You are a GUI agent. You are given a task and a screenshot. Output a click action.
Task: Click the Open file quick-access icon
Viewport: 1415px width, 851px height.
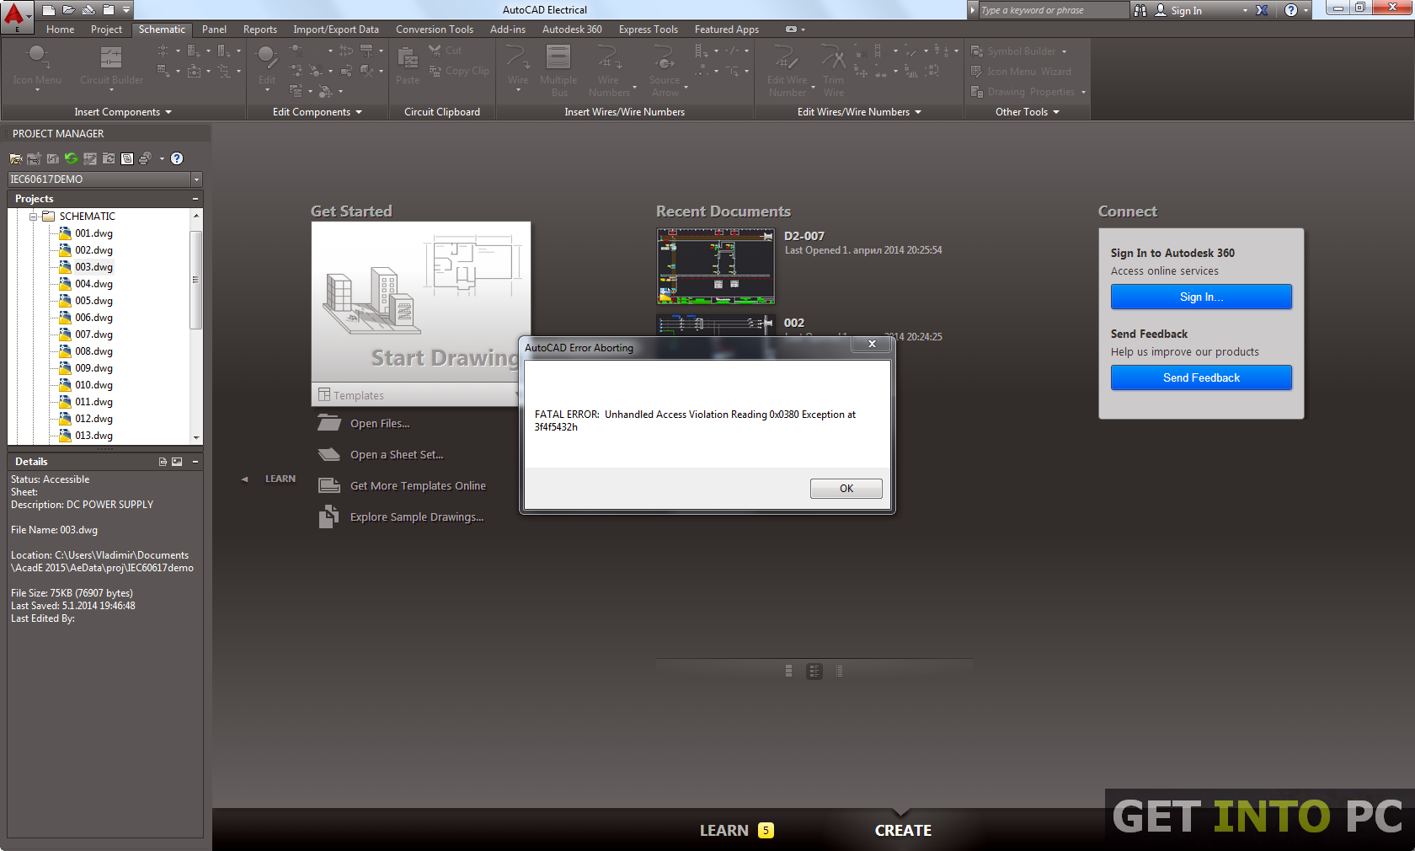tap(68, 10)
